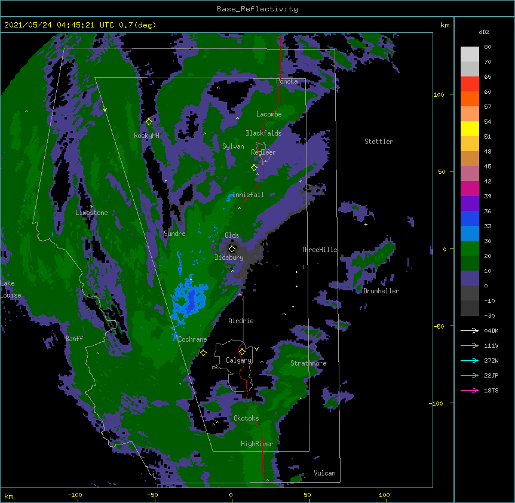Click the white 04DK arrow in the legend
The height and width of the screenshot is (503, 515).
[470, 330]
